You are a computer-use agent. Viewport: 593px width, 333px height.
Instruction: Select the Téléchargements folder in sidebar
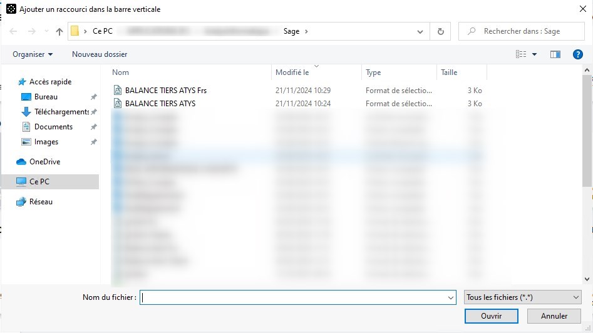point(61,112)
